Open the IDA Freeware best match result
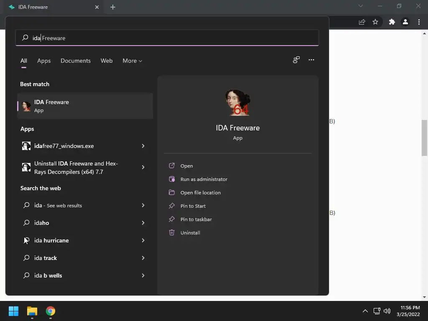 (x=85, y=106)
